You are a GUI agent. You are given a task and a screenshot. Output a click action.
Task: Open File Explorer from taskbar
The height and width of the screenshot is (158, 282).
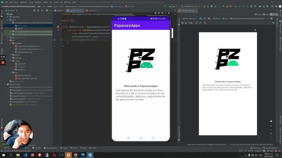click(18, 155)
